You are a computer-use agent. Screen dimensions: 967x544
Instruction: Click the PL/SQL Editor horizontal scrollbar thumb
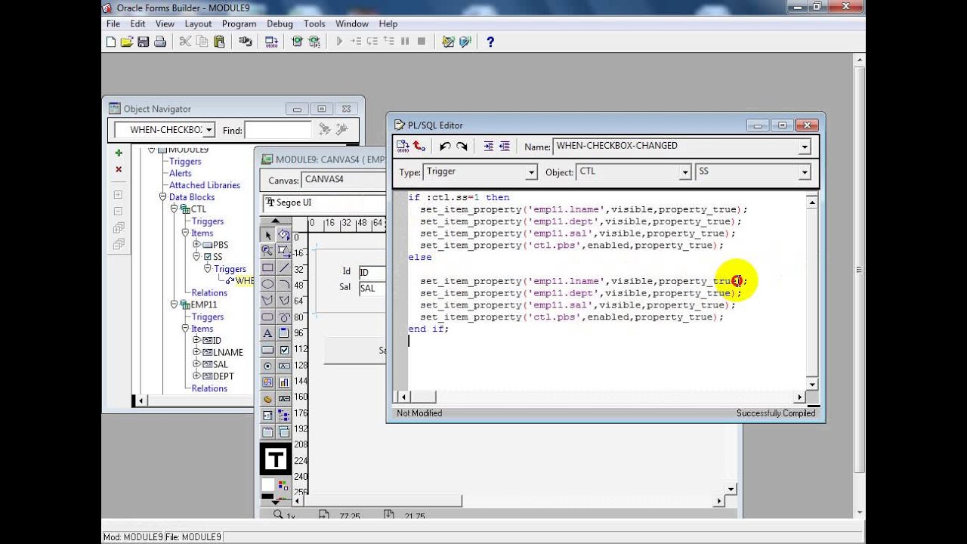pos(423,397)
